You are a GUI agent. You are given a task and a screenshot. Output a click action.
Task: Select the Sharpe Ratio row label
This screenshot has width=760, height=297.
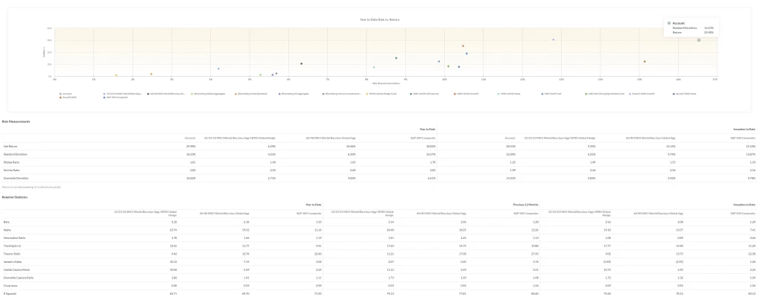click(x=11, y=162)
